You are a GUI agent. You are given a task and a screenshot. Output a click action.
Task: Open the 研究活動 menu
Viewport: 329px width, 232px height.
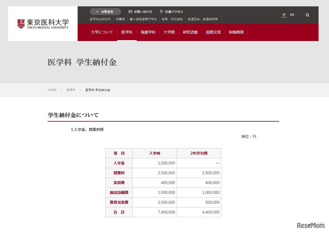click(190, 32)
